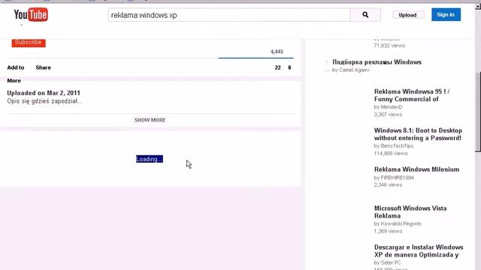Open channel MendaxD
Screen dimensions: 481x270
tap(392, 107)
